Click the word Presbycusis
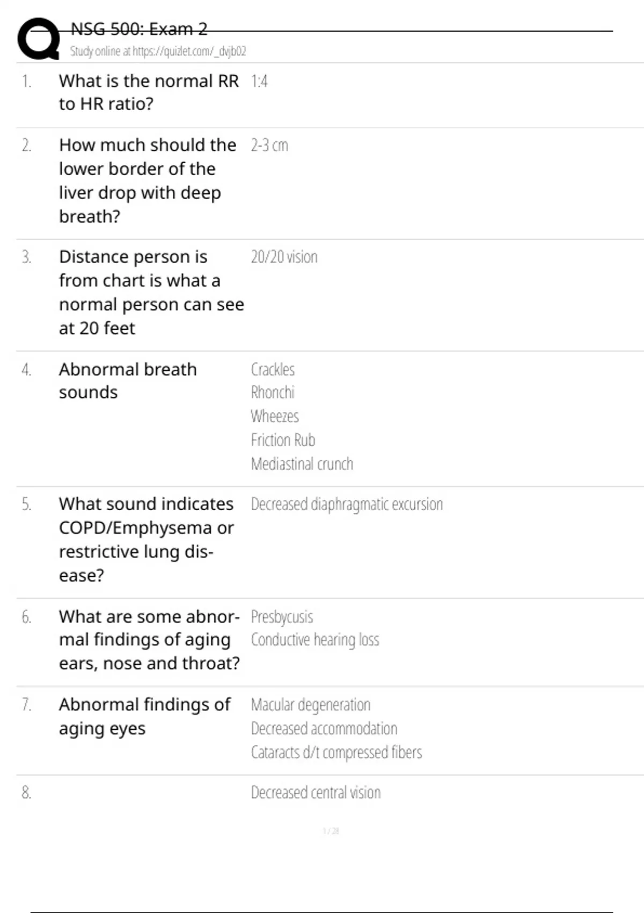The width and height of the screenshot is (644, 913). [x=282, y=617]
